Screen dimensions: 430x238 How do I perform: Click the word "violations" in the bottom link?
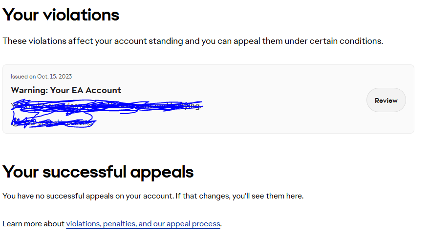[83, 224]
